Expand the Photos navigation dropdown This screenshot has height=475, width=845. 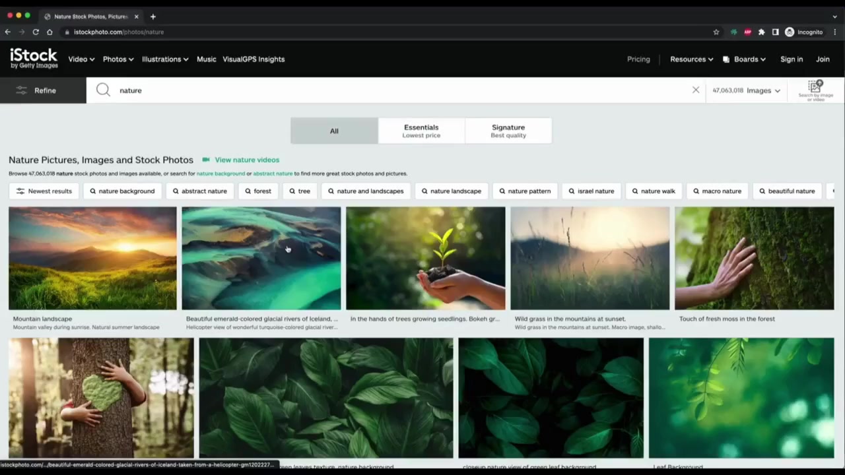(x=118, y=59)
